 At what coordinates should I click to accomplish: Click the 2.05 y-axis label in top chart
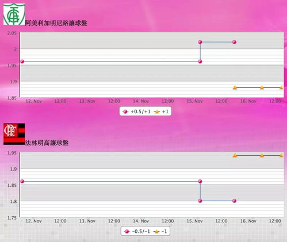12,33
